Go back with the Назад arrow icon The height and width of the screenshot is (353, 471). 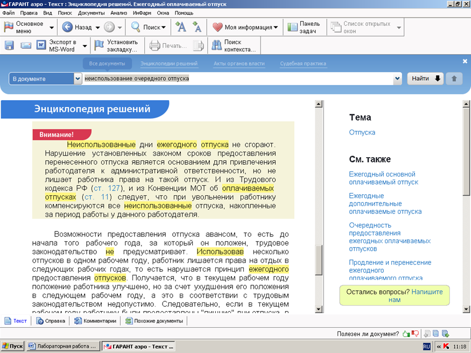pos(67,27)
